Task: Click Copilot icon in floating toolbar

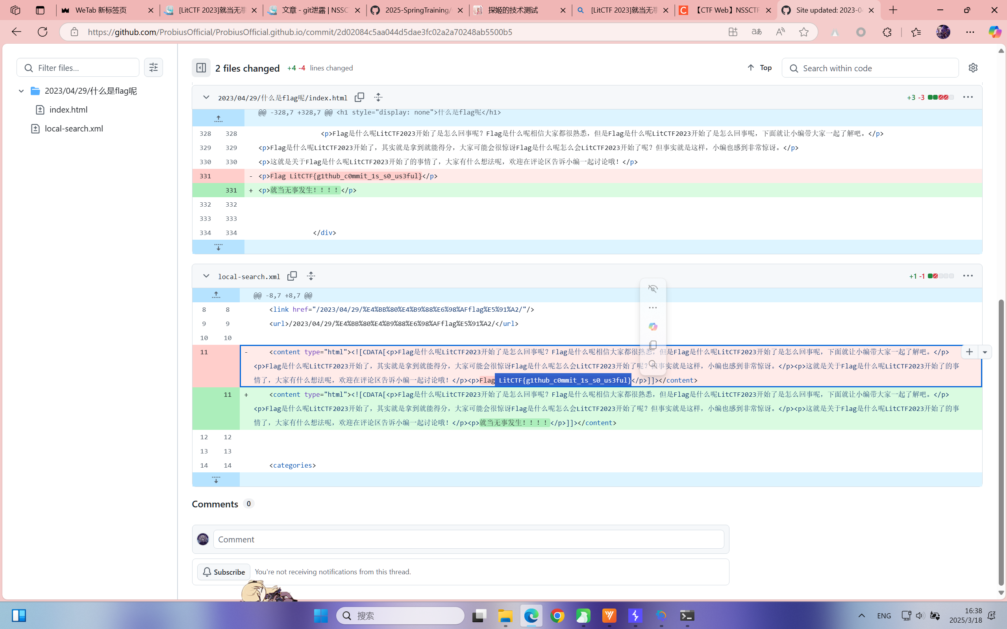Action: pos(653,327)
